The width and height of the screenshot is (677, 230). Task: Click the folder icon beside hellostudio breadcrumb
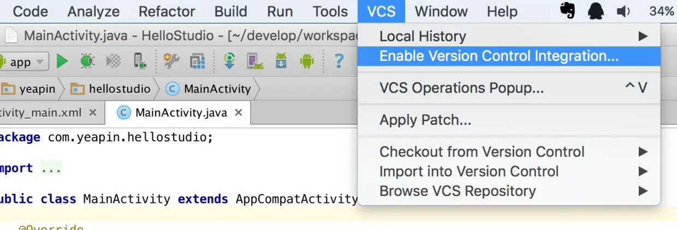point(78,88)
